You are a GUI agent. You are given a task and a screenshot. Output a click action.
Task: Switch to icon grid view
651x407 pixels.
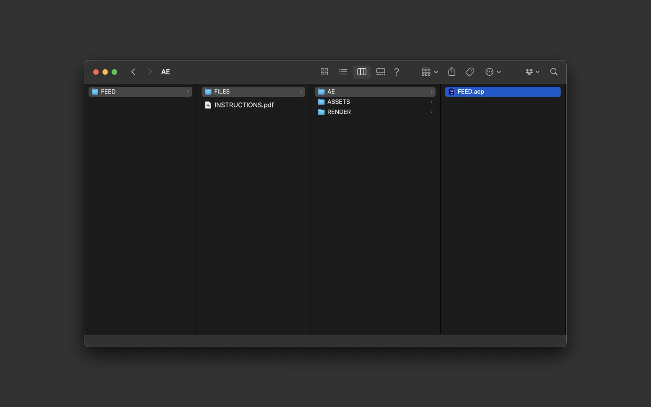tap(324, 72)
